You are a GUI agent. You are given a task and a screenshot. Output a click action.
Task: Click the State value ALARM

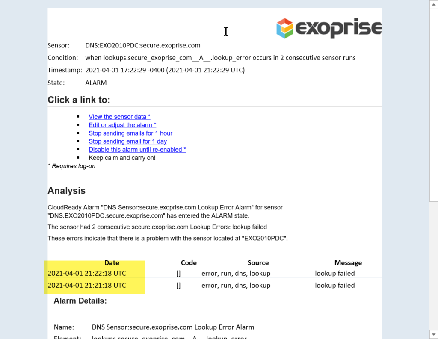point(96,83)
